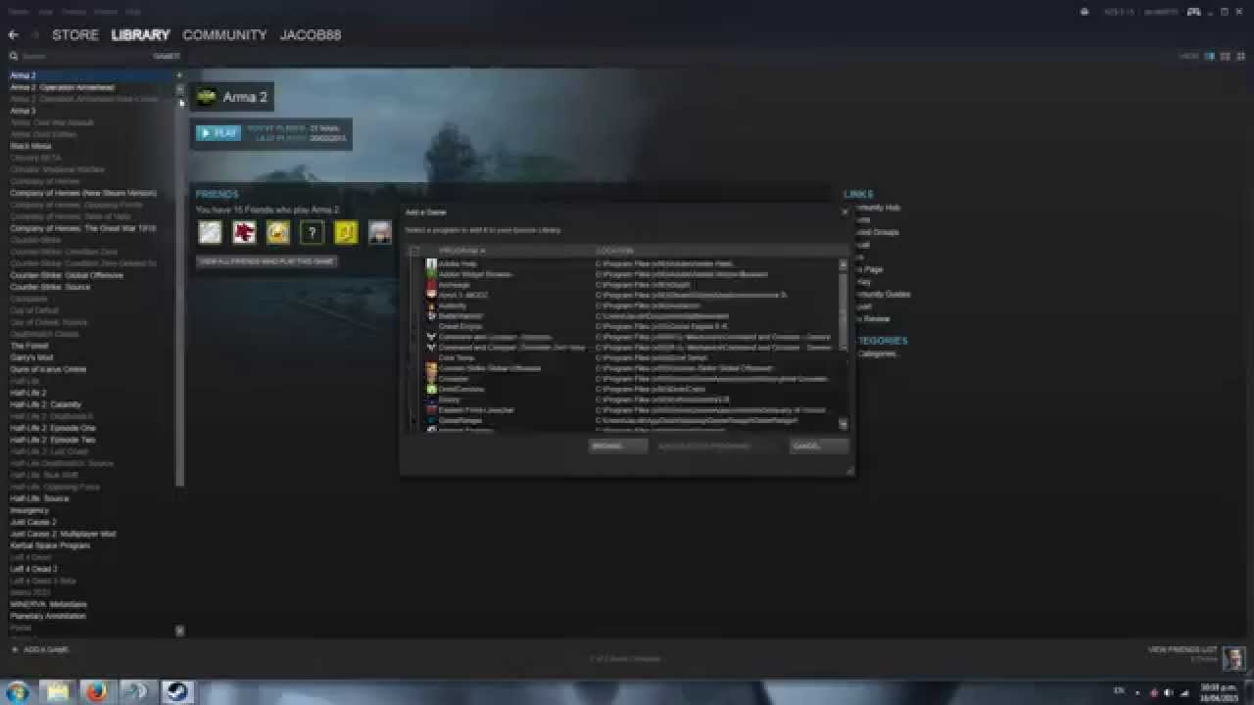1254x705 pixels.
Task: Select Left 4 Dead 2 in library
Action: (x=33, y=569)
